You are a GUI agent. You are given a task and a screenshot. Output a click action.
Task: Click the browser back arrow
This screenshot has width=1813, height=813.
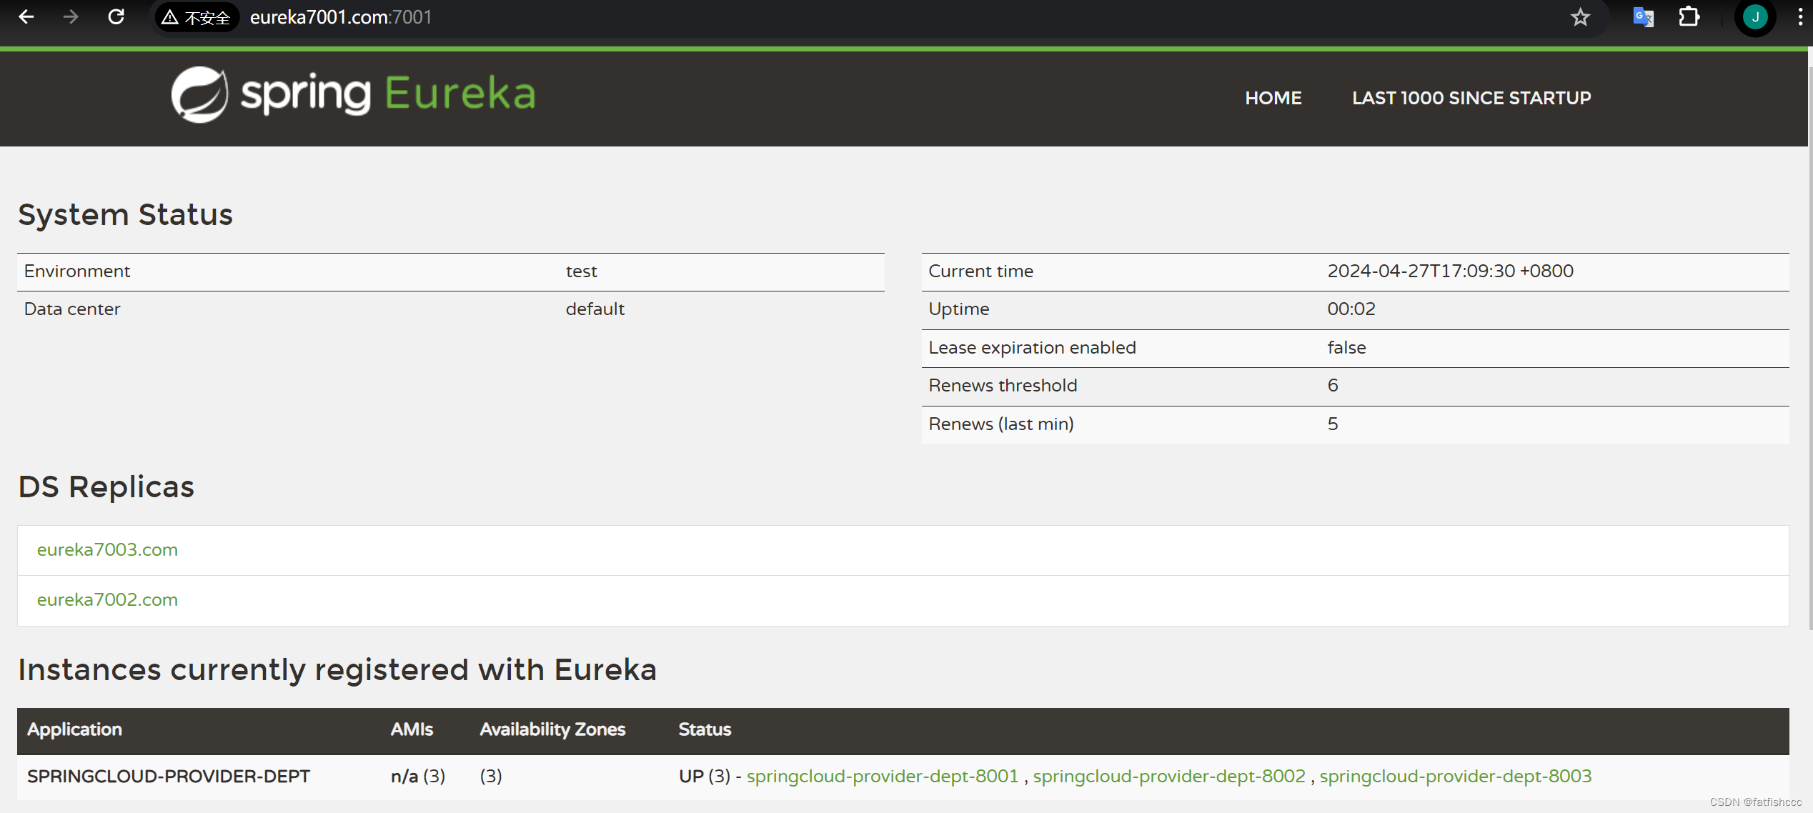tap(26, 16)
